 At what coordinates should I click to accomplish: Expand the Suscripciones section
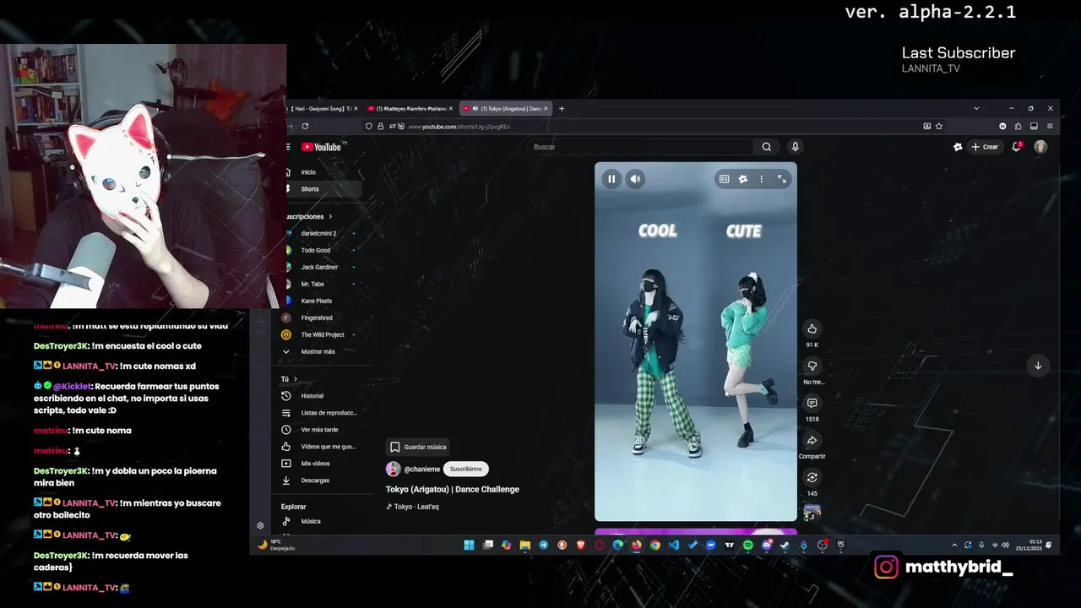click(x=309, y=216)
